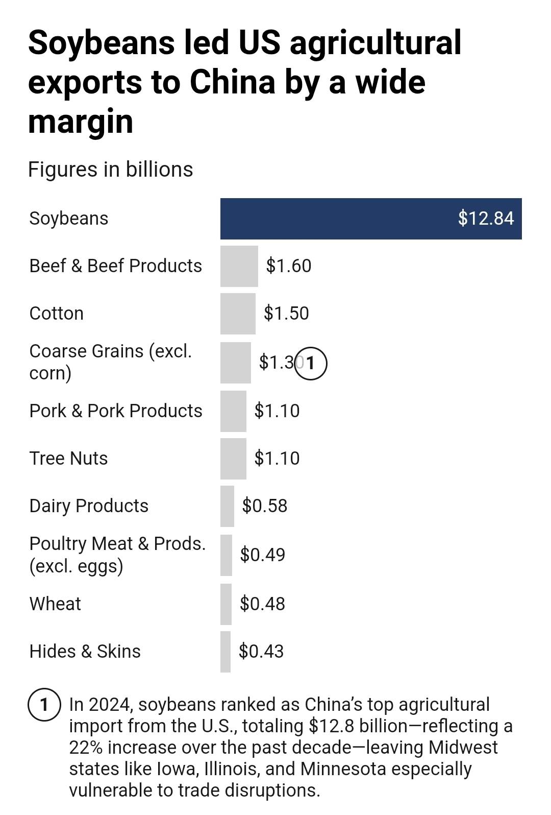Screen dimensions: 551x815
Task: Click the $1.60 value label
Action: point(289,266)
